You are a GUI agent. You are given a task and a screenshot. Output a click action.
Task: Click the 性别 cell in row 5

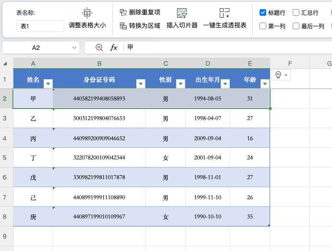(166, 157)
